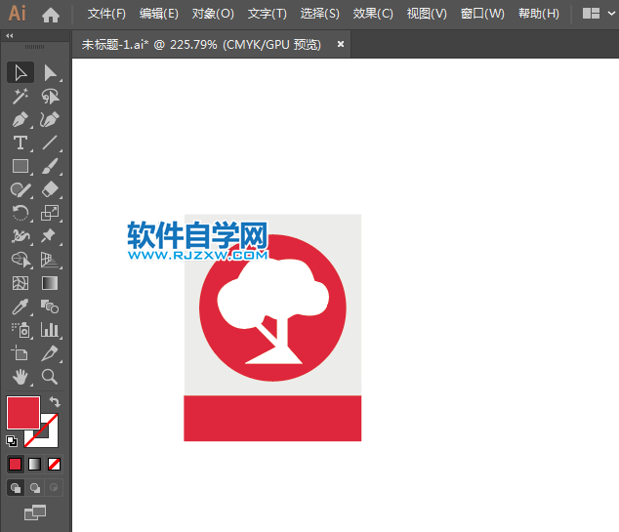Apply solid Color mode button
The width and height of the screenshot is (619, 532).
(x=15, y=464)
